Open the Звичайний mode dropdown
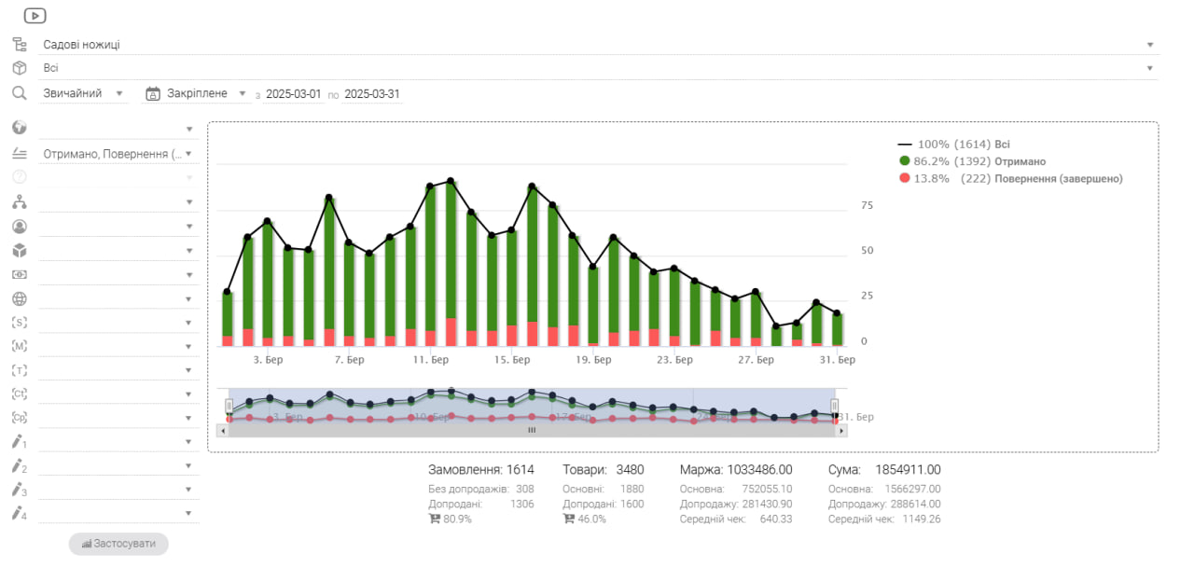 click(x=84, y=93)
